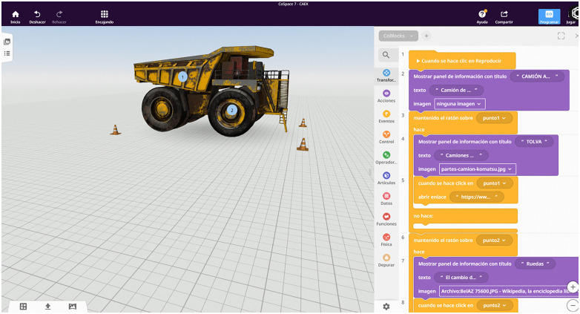This screenshot has width=580, height=314.
Task: Go to Inicio home icon
Action: (x=15, y=17)
